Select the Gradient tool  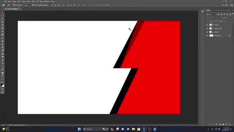[x=3, y=51]
